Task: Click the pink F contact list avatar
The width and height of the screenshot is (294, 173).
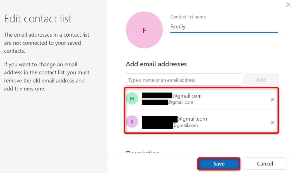Action: pyautogui.click(x=144, y=30)
